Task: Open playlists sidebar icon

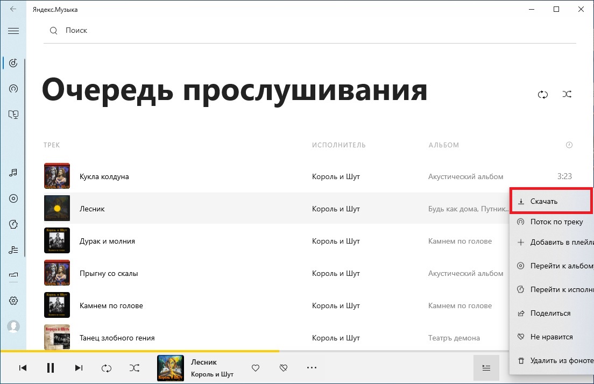Action: point(13,250)
